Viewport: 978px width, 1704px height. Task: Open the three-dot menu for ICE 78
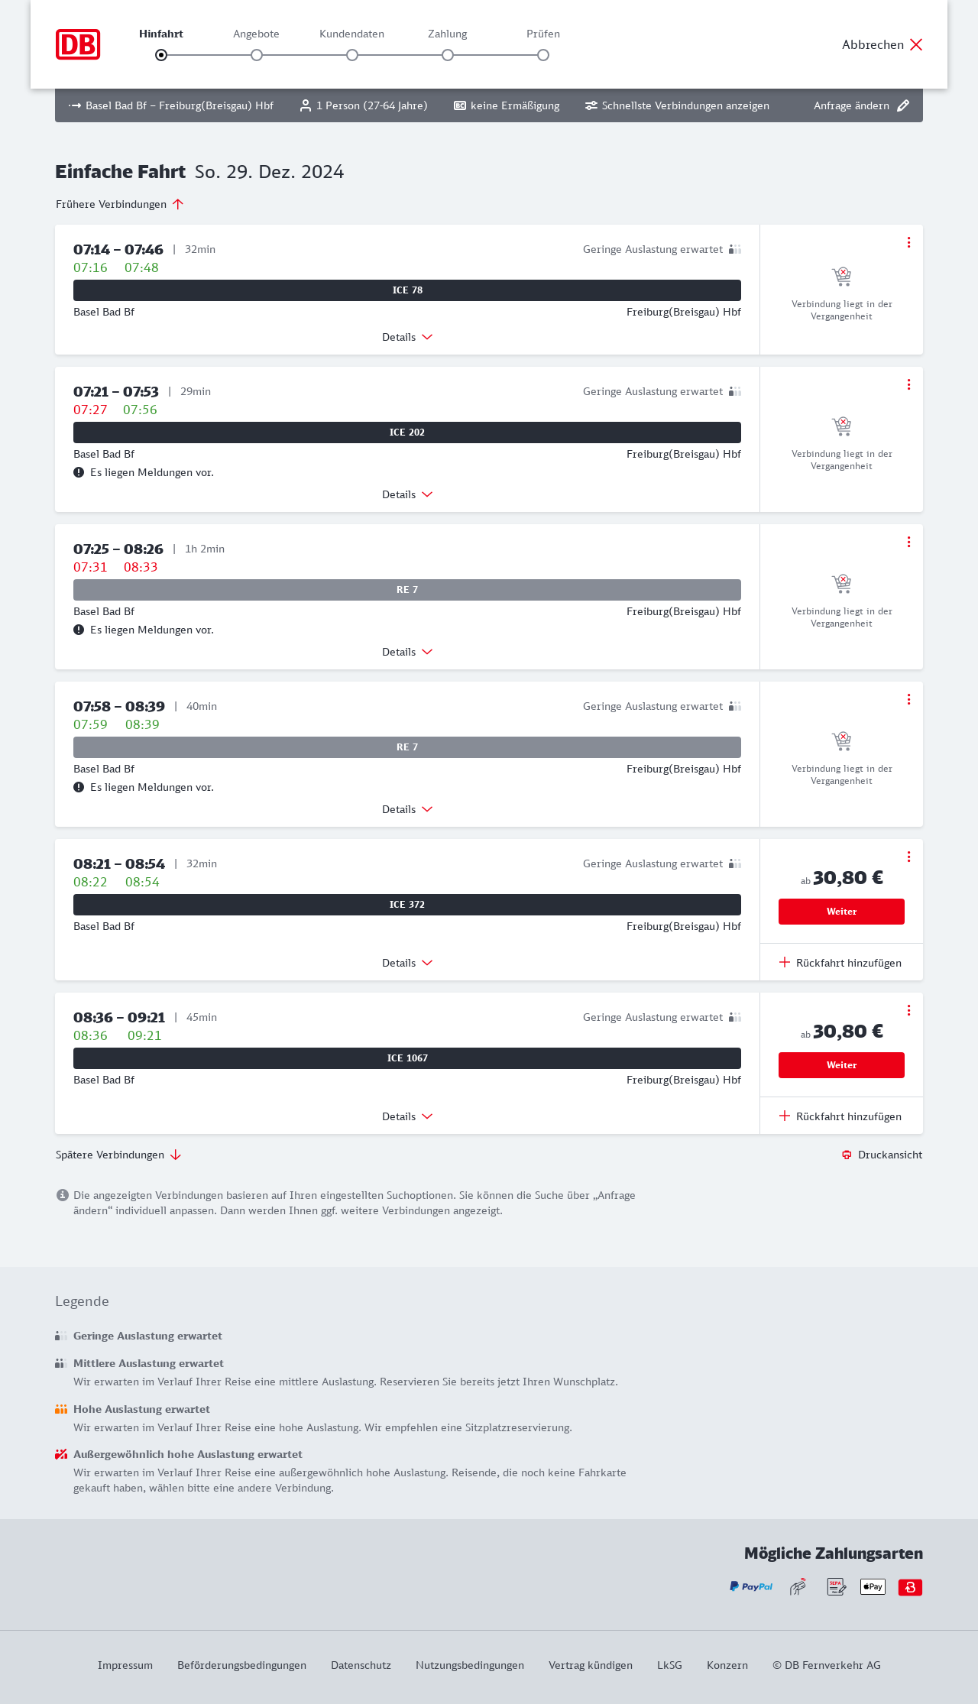[x=908, y=242]
